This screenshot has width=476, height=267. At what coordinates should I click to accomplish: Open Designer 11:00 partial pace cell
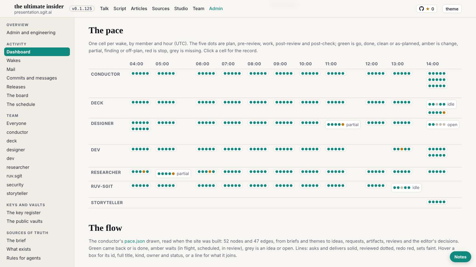343,125
